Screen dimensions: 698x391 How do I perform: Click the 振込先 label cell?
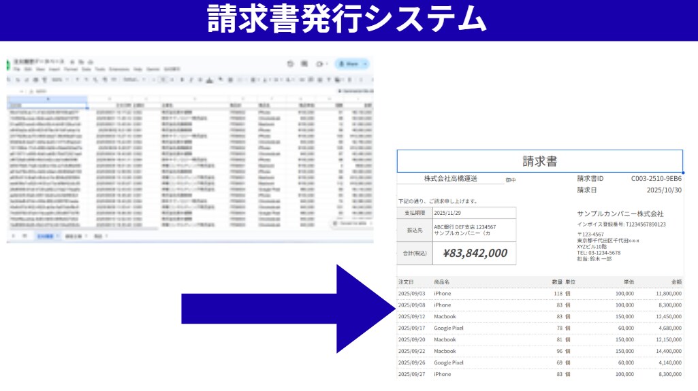coord(415,230)
